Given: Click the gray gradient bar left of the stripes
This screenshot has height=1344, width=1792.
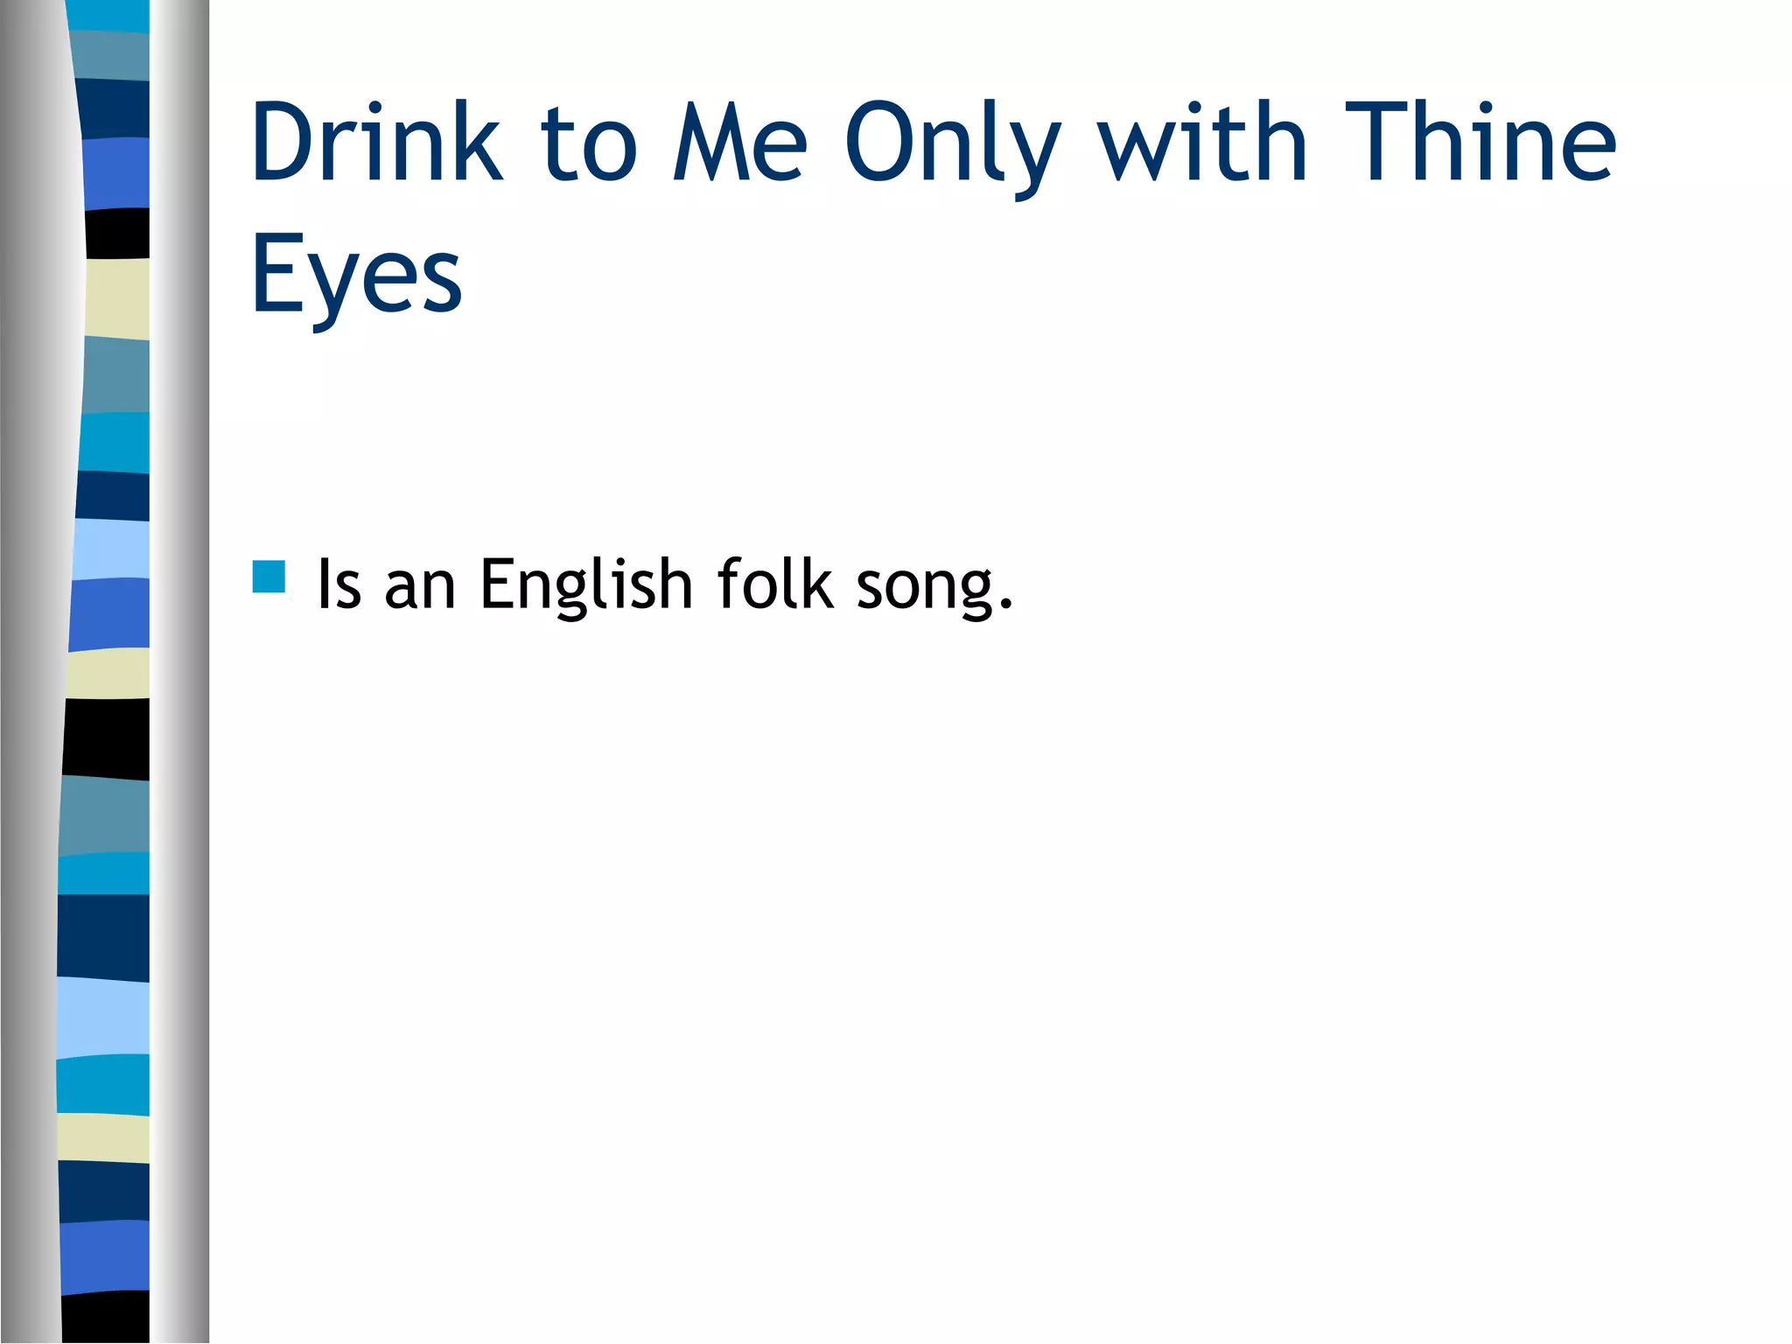Looking at the screenshot, I should (31, 672).
